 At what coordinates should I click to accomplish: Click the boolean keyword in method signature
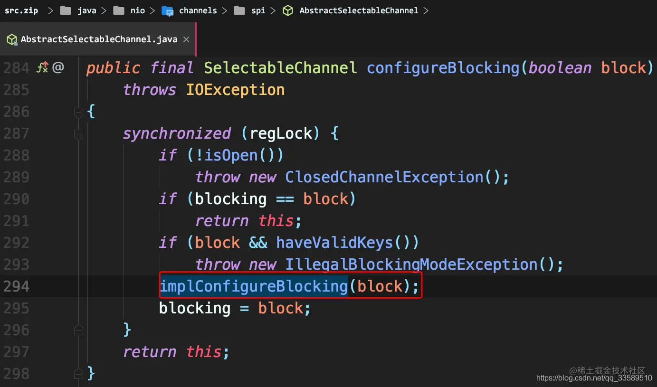(x=560, y=68)
